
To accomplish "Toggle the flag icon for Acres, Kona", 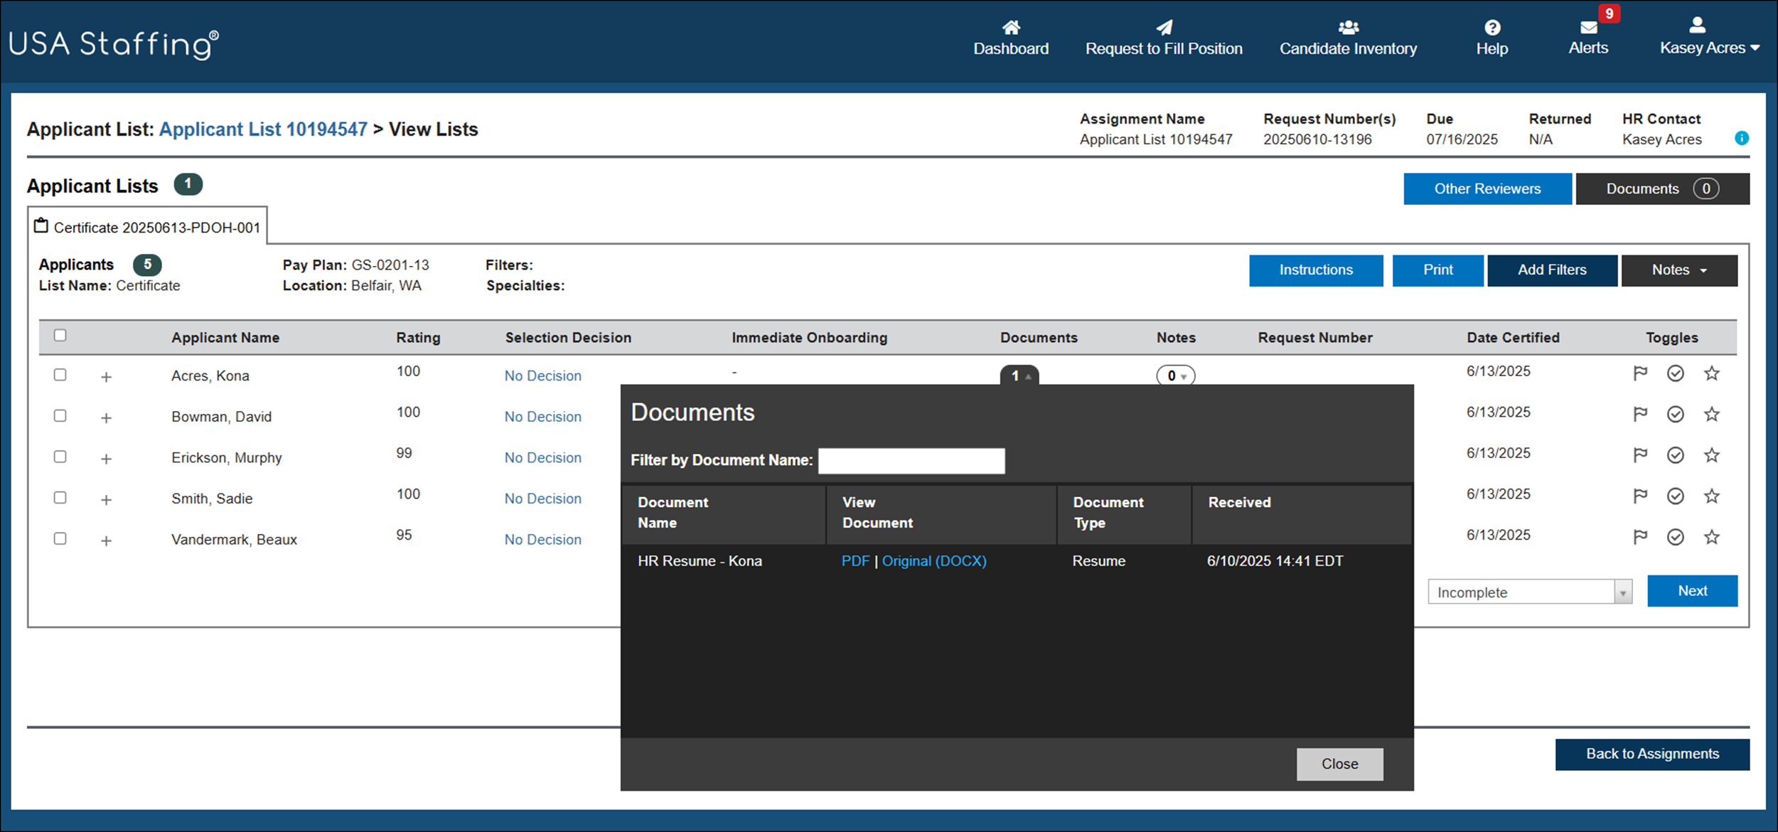I will pyautogui.click(x=1640, y=373).
